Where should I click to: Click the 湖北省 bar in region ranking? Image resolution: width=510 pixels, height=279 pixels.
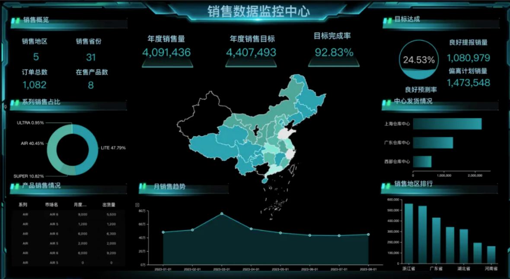463,247
